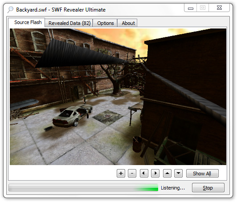Click the Listening... status text

173,188
